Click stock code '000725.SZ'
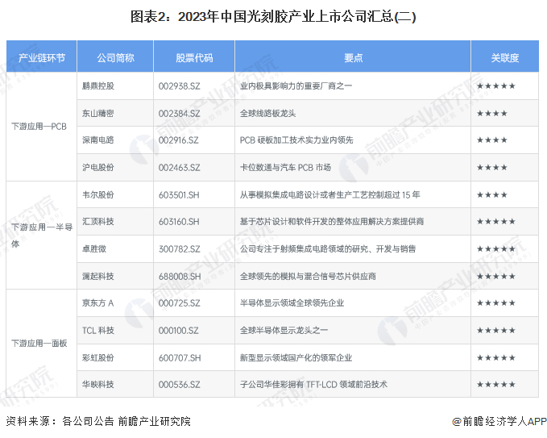The width and height of the screenshot is (547, 438). tap(180, 302)
